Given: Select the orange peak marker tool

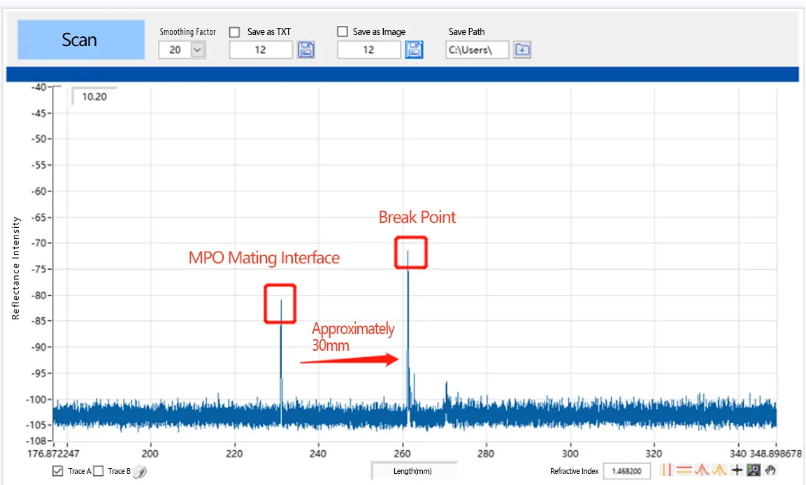Looking at the screenshot, I should [x=719, y=470].
